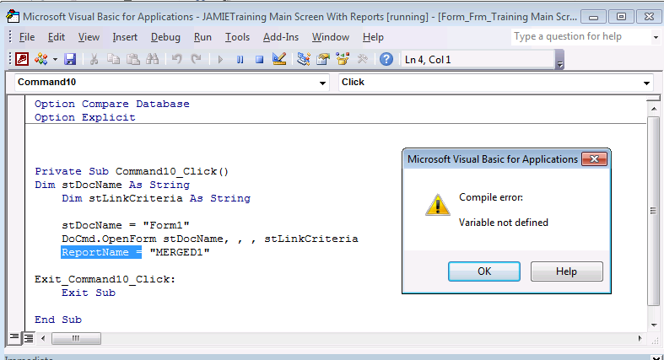Open toolbar options overflow arrow

560,60
